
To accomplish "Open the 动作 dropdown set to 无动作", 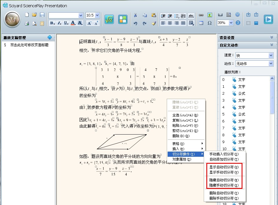I will (271, 64).
